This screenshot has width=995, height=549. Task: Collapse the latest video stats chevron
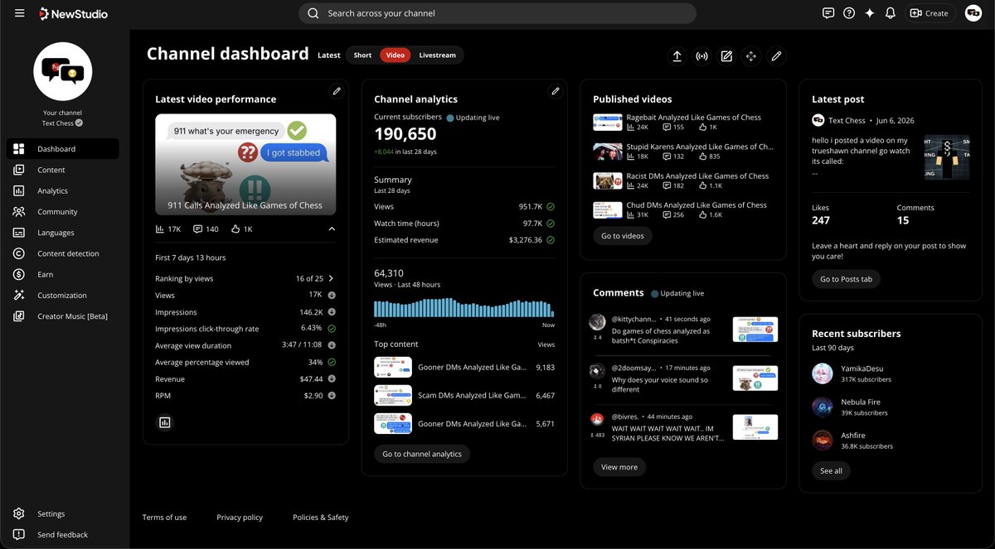(332, 229)
